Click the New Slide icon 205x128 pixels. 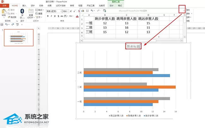point(31,11)
